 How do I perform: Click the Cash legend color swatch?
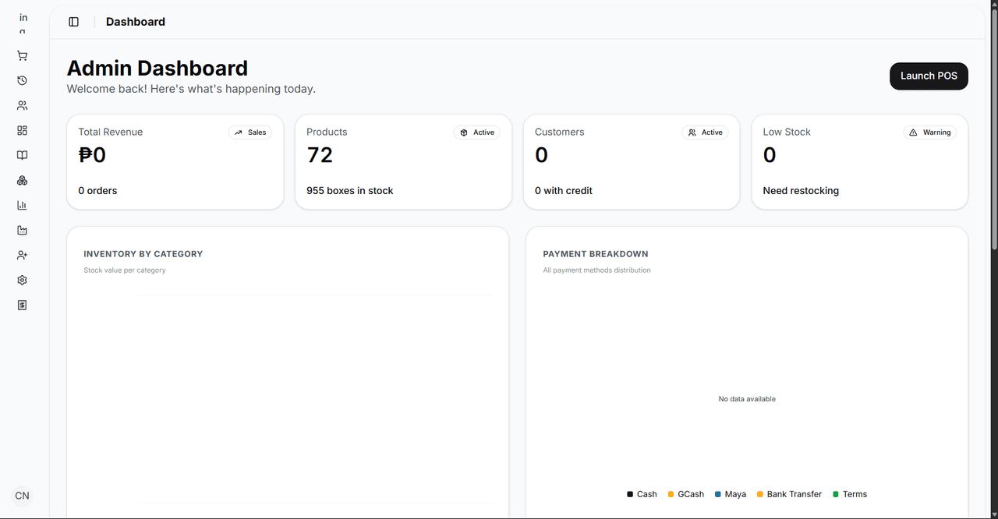[630, 494]
